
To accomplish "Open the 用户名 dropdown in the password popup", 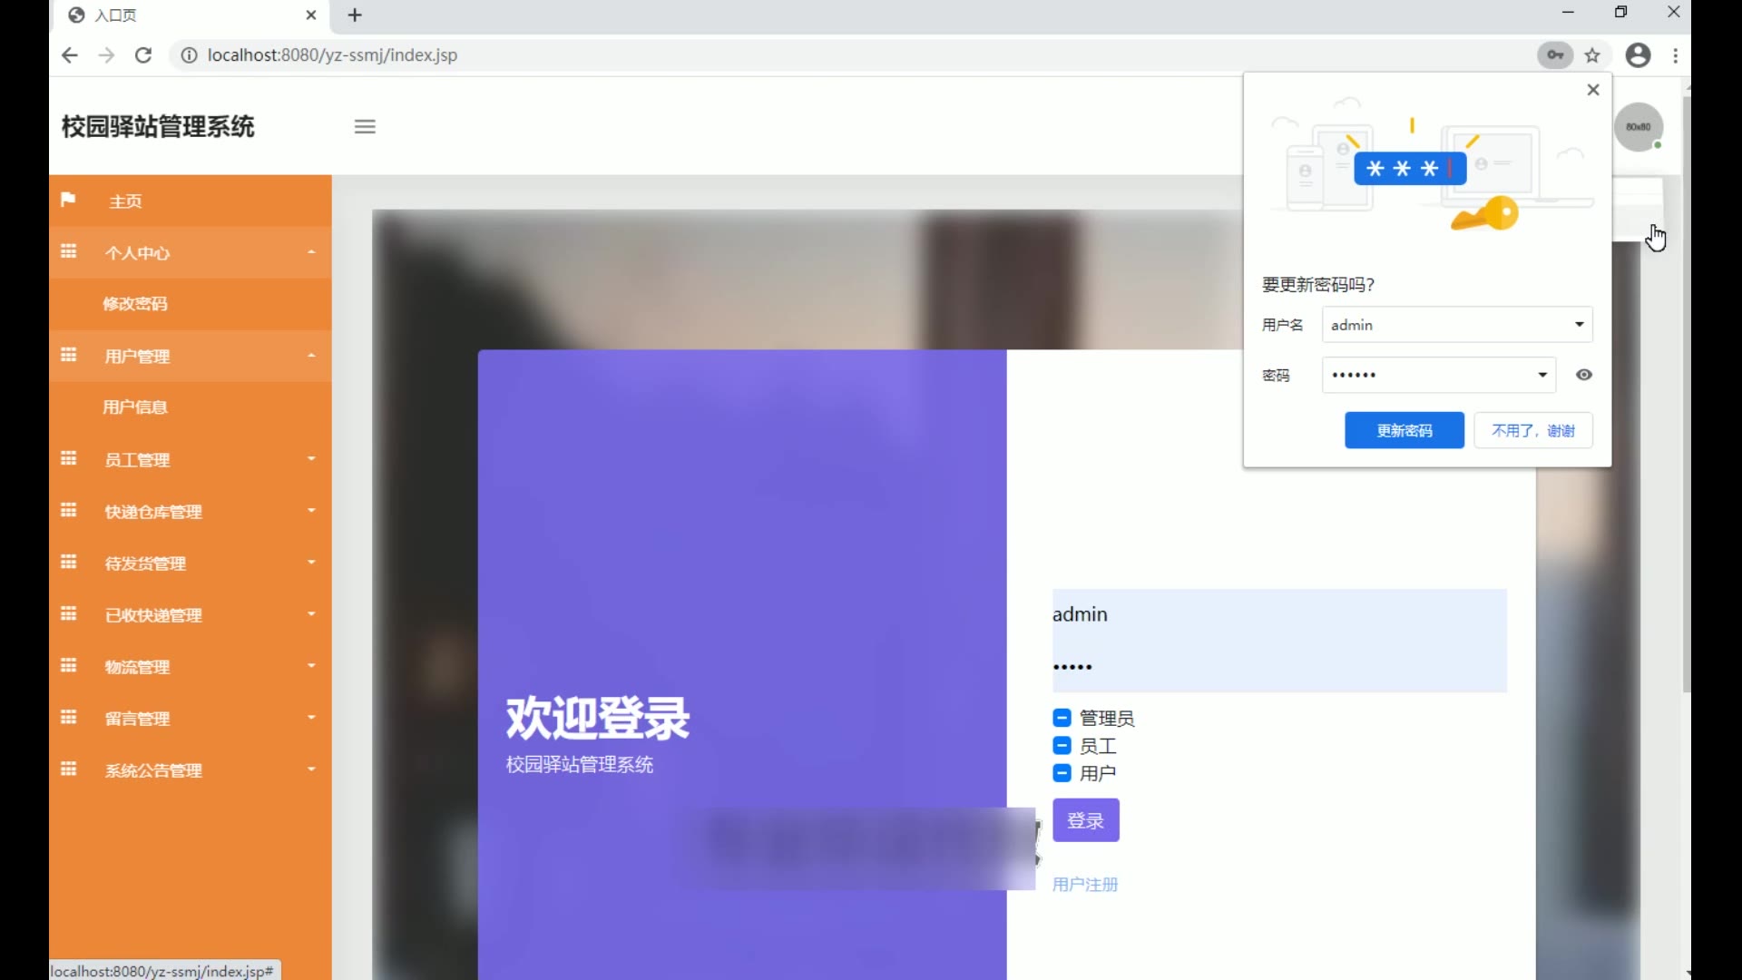I will tap(1579, 325).
